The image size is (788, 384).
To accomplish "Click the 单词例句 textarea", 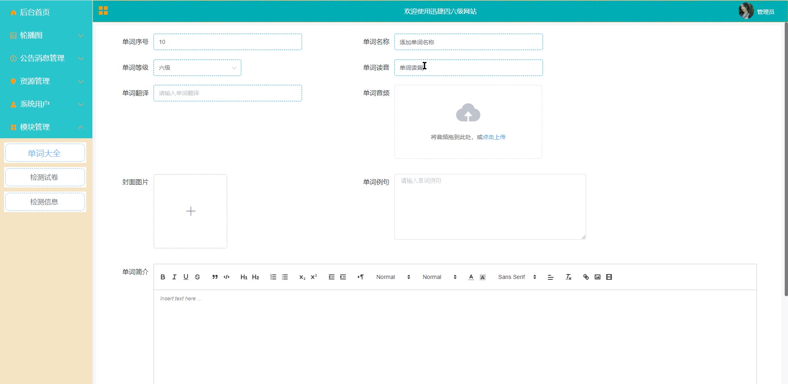I will tap(490, 207).
